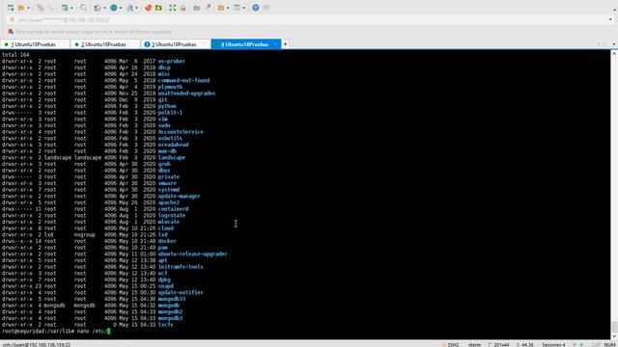Expand the teal globe icon dropdown
618x347 pixels.
121,8
